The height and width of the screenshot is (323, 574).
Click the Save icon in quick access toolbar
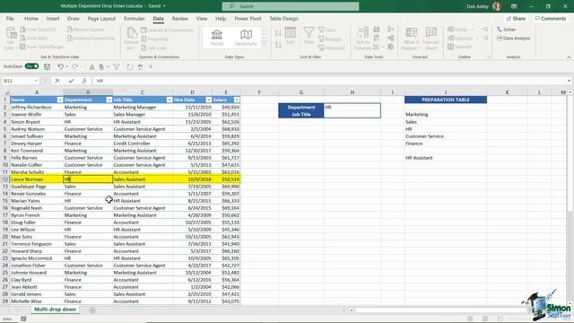(48, 66)
